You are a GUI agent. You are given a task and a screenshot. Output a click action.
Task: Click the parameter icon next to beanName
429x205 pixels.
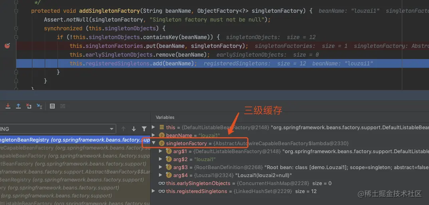[x=162, y=135]
